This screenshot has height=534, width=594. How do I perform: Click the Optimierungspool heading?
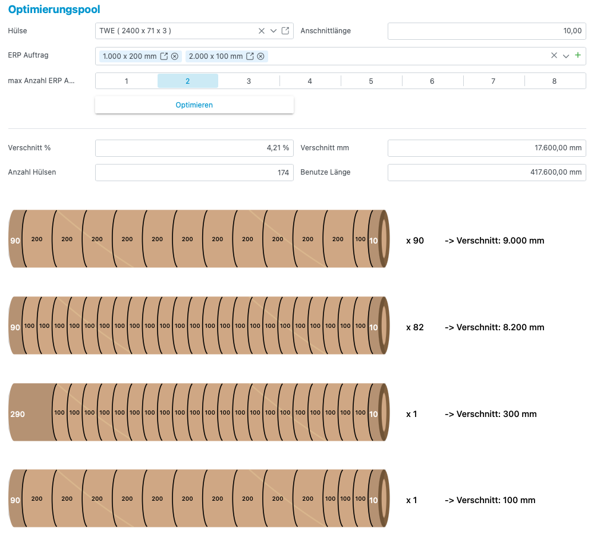[x=54, y=10]
